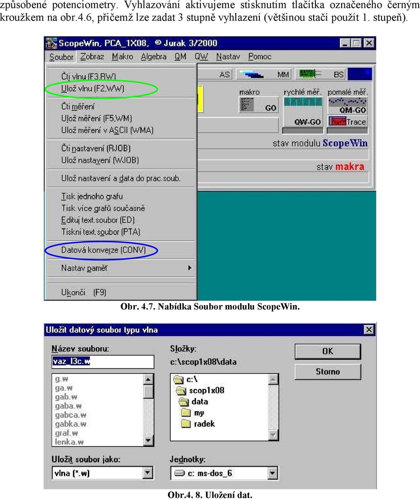Choose Tisk více grafů současně

(121, 208)
